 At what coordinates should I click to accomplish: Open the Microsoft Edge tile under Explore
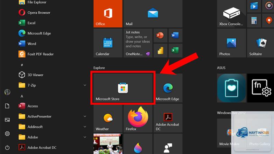point(168,88)
